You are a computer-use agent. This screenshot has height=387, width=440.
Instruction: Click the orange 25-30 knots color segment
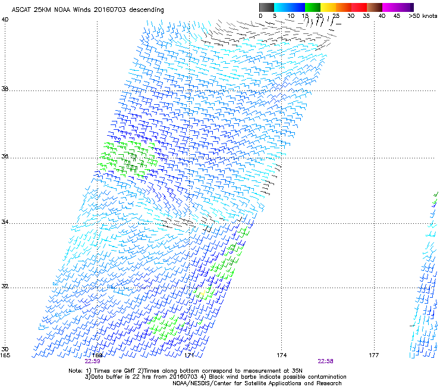(x=344, y=7)
